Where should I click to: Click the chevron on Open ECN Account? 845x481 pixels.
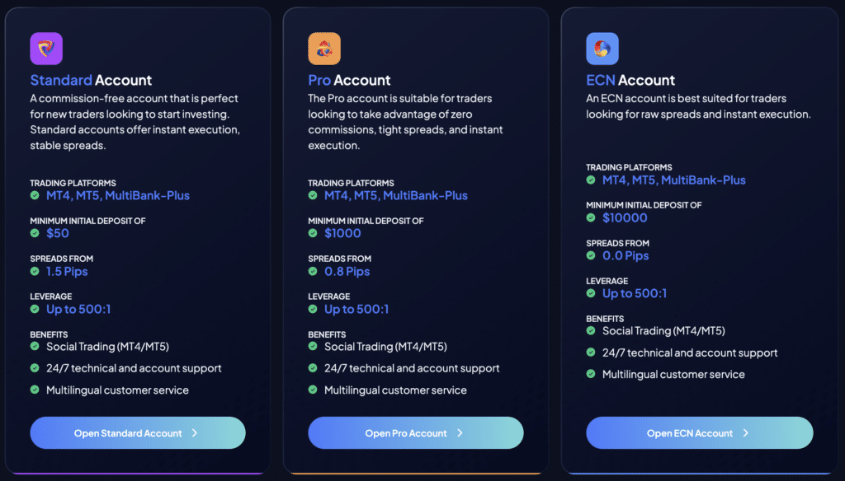coord(746,433)
